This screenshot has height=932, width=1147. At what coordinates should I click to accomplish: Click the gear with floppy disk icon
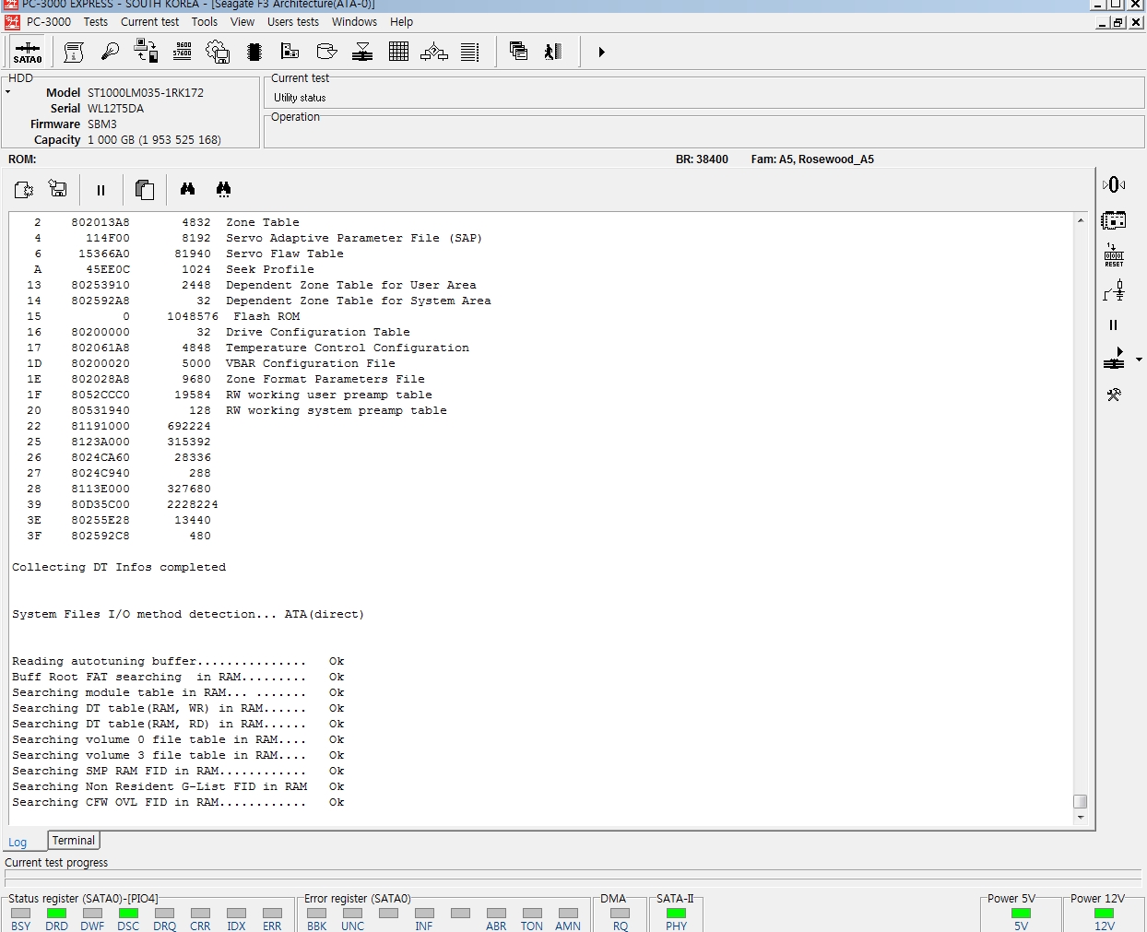click(x=218, y=52)
